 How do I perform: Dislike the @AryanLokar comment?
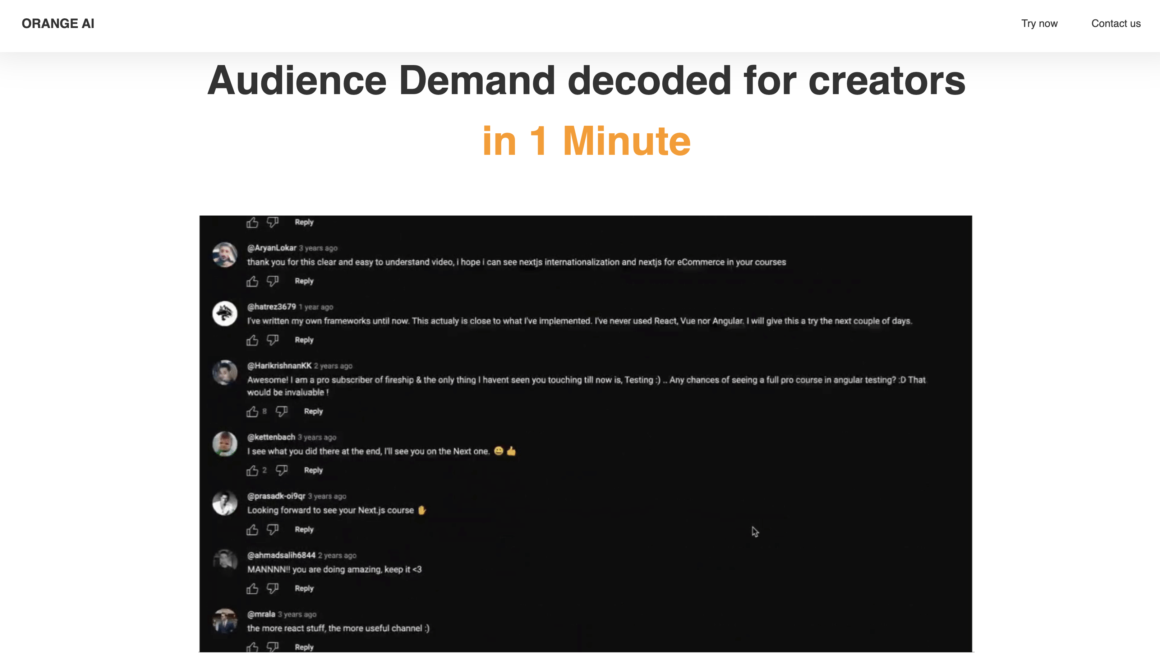click(x=272, y=282)
